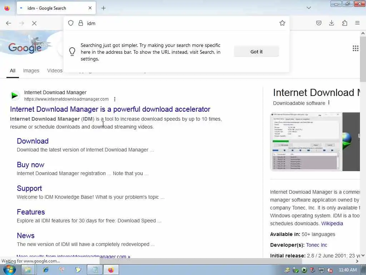The width and height of the screenshot is (366, 275).
Task: Open tracking protection shield icon
Action: pyautogui.click(x=71, y=23)
